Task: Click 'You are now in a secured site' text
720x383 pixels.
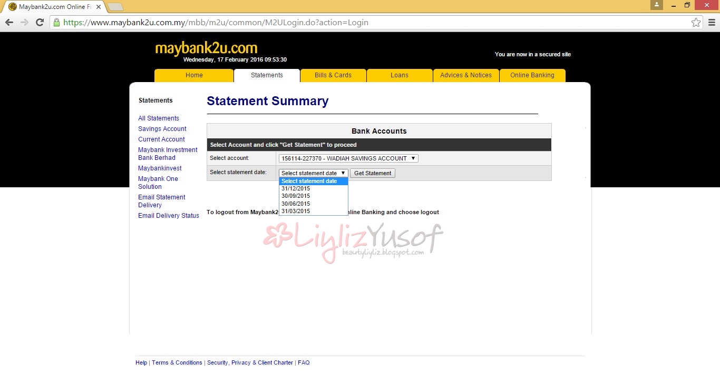Action: [x=533, y=54]
